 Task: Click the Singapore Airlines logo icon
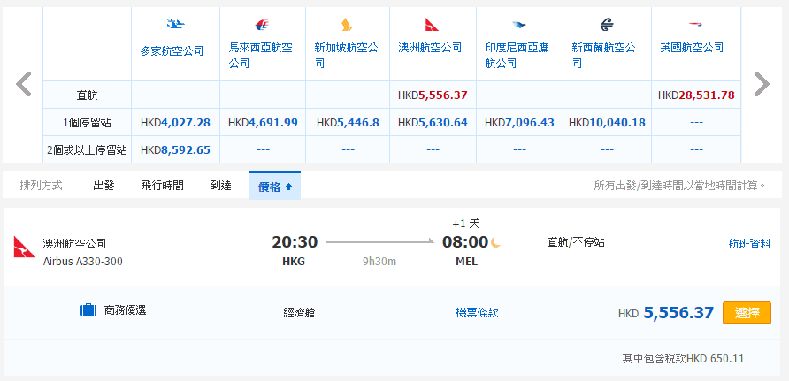pos(346,25)
